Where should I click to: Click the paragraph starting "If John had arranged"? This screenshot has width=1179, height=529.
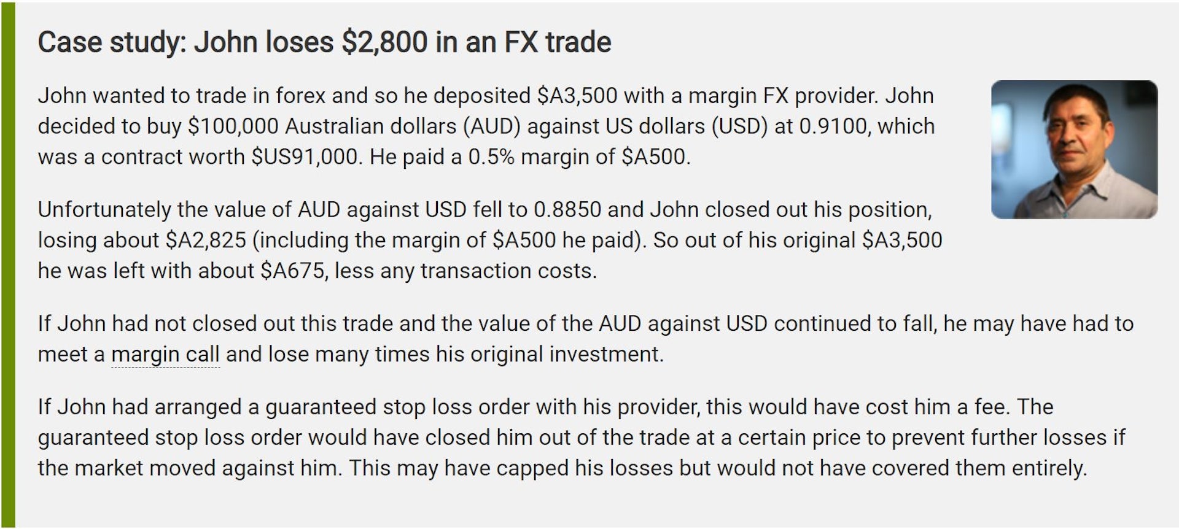pyautogui.click(x=580, y=438)
